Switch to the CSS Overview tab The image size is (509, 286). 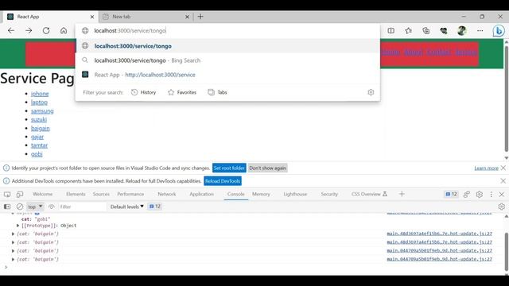pyautogui.click(x=369, y=194)
